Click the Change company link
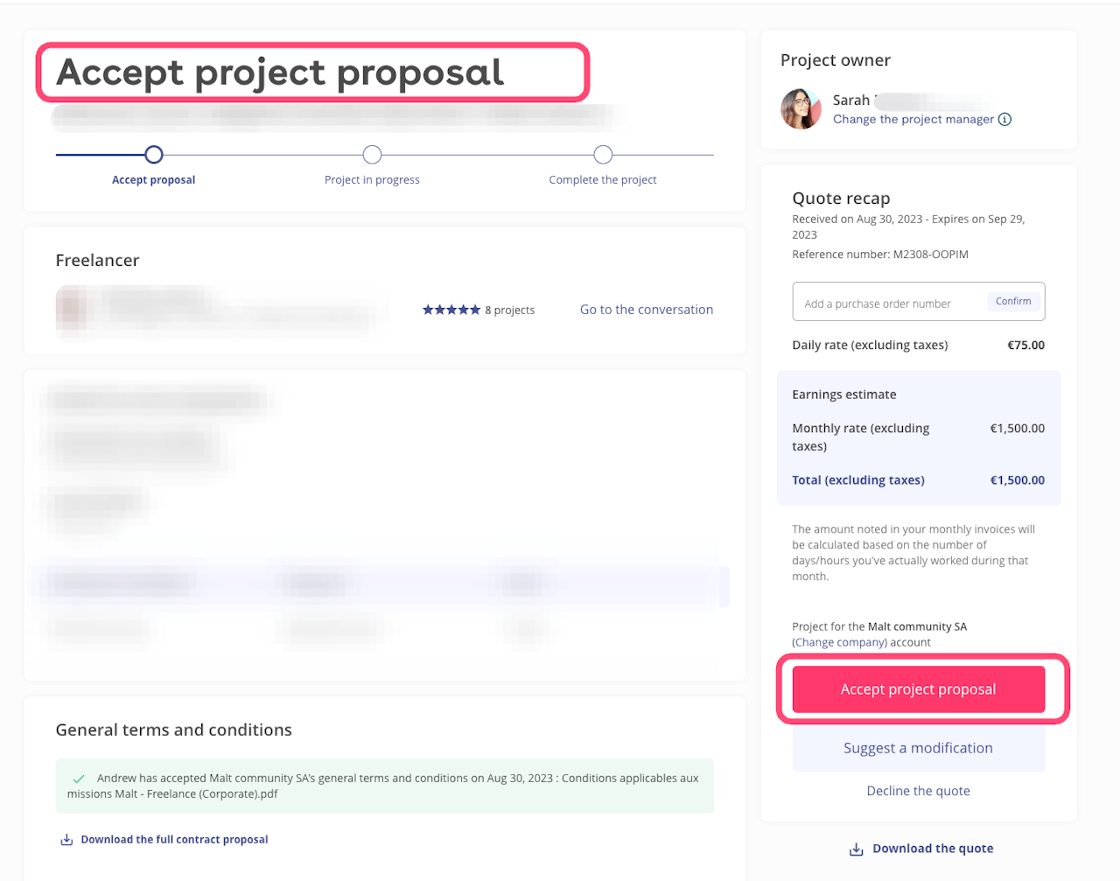The image size is (1120, 881). click(x=839, y=642)
